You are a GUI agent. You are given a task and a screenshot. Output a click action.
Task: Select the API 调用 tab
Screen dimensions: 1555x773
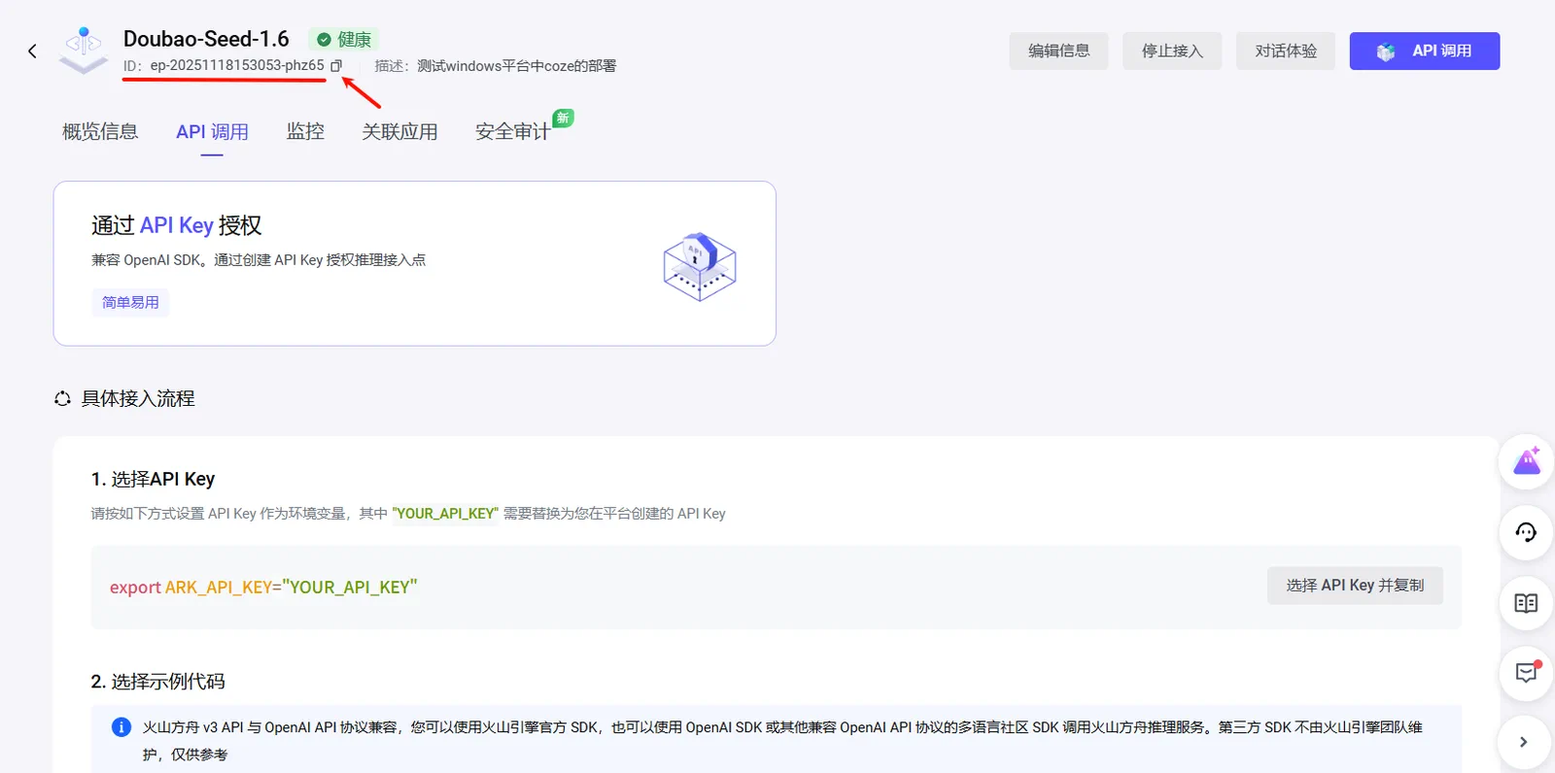pos(212,132)
